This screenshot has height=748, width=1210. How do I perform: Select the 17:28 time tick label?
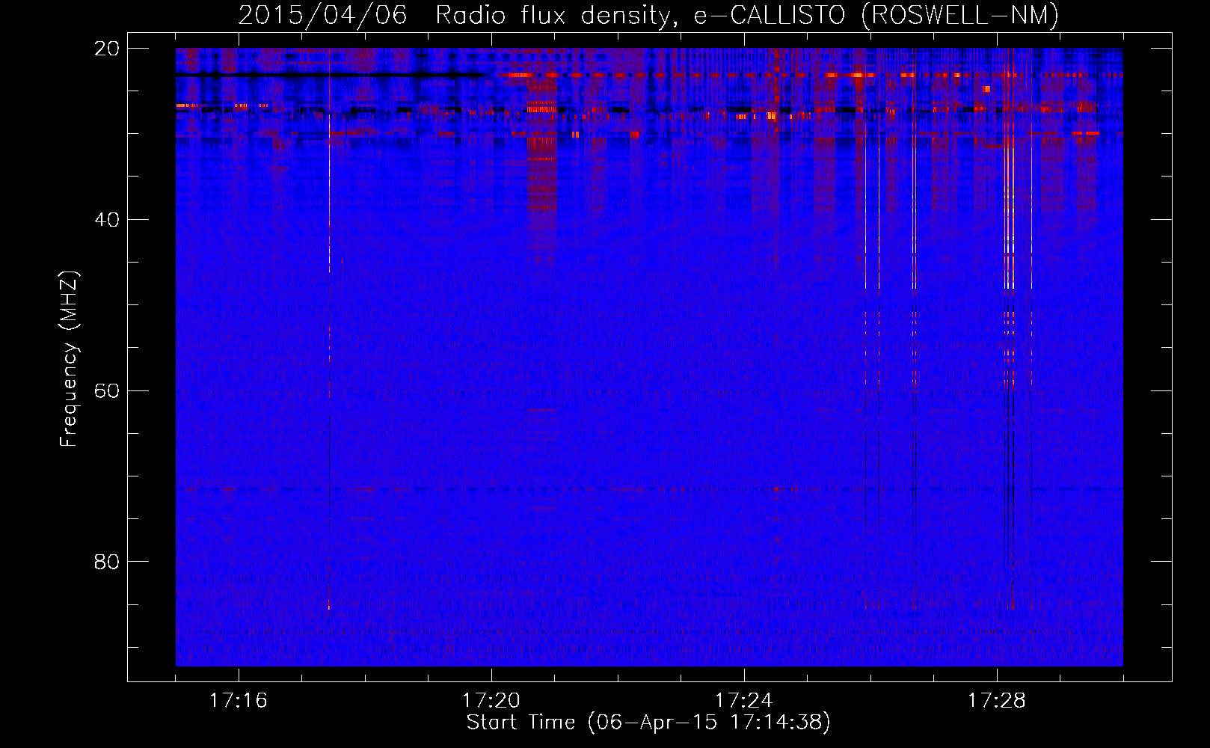996,700
